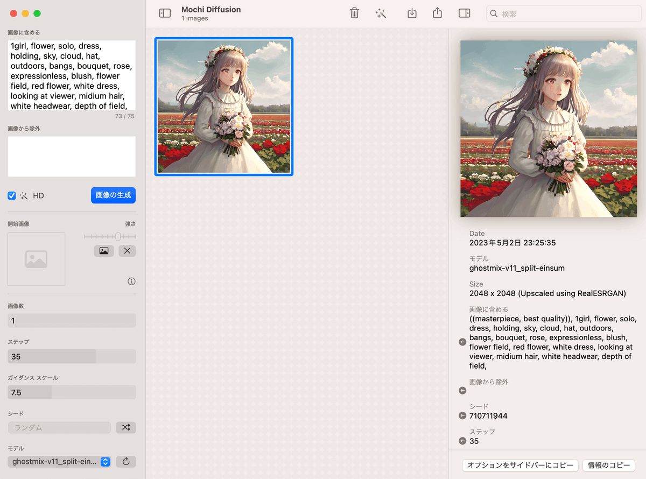The width and height of the screenshot is (646, 479).
Task: Open the starting image info icon
Action: tap(131, 281)
